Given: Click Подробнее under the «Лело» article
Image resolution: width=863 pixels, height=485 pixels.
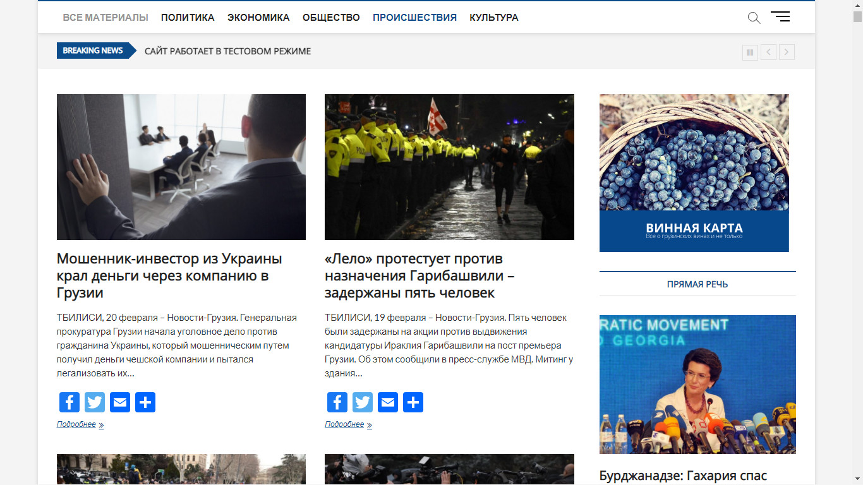Looking at the screenshot, I should (x=348, y=424).
